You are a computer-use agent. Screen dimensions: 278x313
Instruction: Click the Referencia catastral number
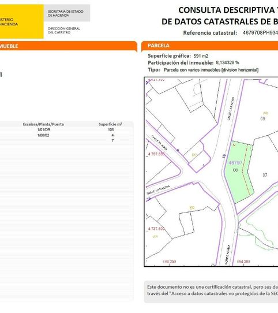[x=260, y=33]
